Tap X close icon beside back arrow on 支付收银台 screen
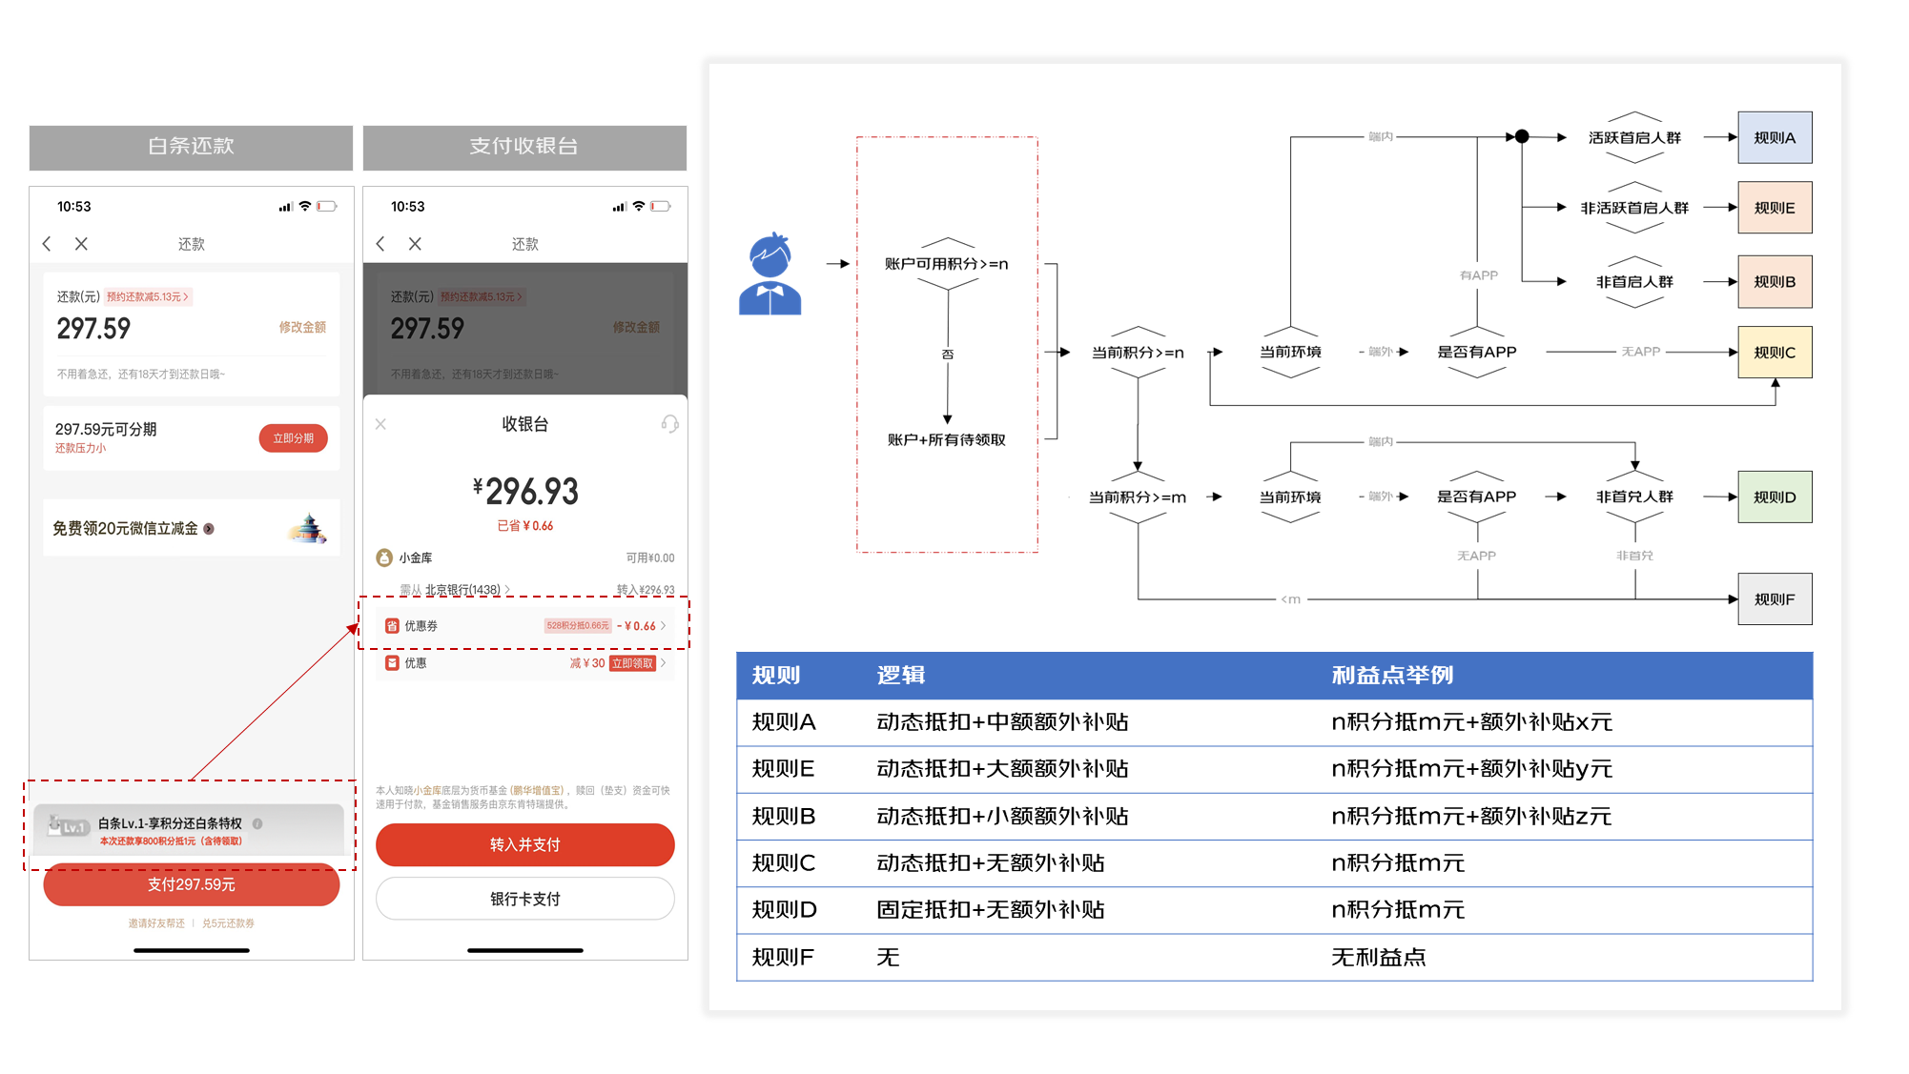The height and width of the screenshot is (1074, 1909). [x=415, y=244]
